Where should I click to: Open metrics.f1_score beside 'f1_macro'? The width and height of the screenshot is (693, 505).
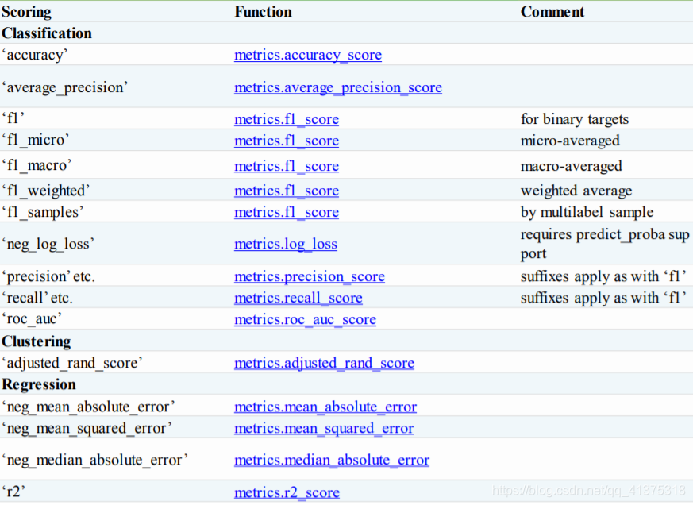[287, 166]
